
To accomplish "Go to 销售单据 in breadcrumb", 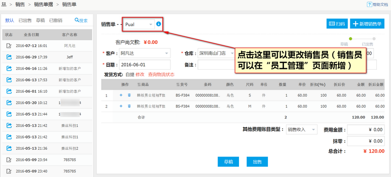I will [43, 4].
